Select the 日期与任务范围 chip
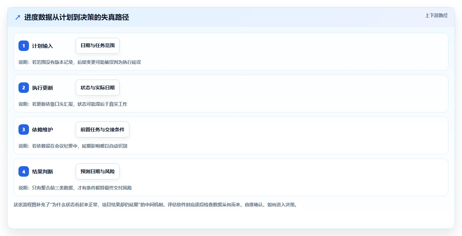The height and width of the screenshot is (236, 462). [98, 46]
